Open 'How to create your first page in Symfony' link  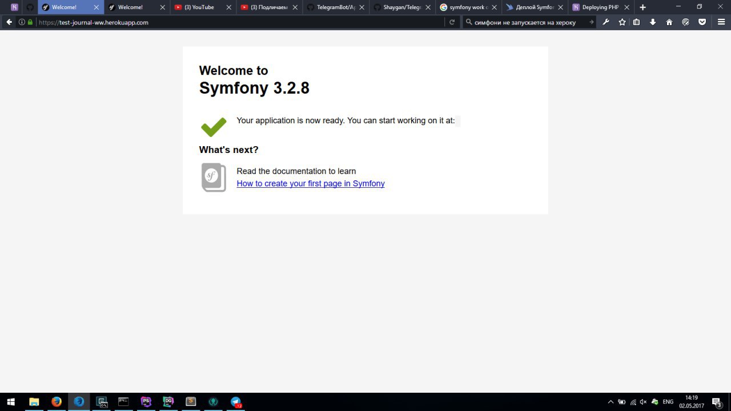pyautogui.click(x=311, y=183)
